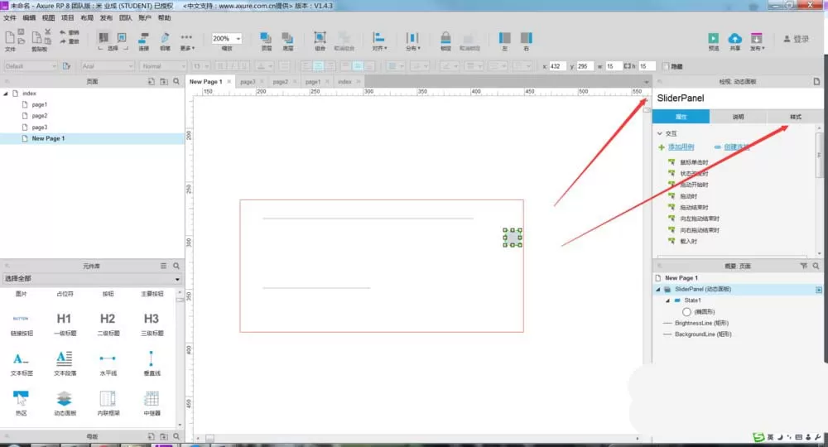Click add folder icon in pages panel

click(164, 81)
